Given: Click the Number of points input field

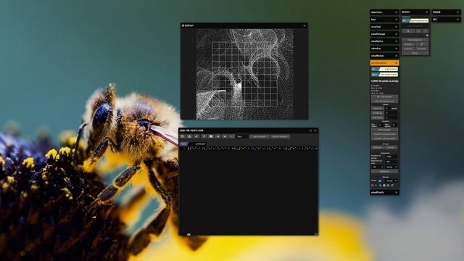Looking at the screenshot, I should click(391, 157).
